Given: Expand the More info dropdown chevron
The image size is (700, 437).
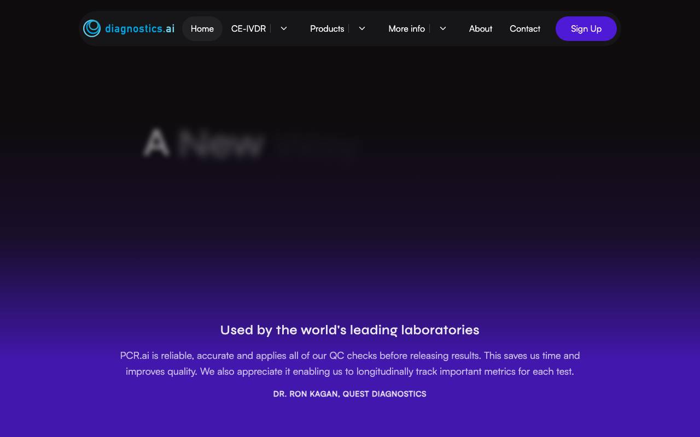Looking at the screenshot, I should tap(443, 28).
